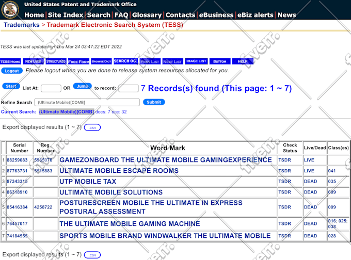This screenshot has height=260, width=351.
Task: Open UTP MOBILE TAX word mark
Action: tap(88, 181)
